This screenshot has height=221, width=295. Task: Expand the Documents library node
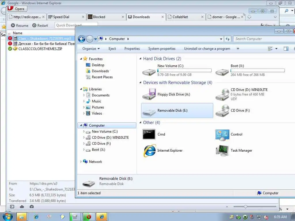click(84, 95)
